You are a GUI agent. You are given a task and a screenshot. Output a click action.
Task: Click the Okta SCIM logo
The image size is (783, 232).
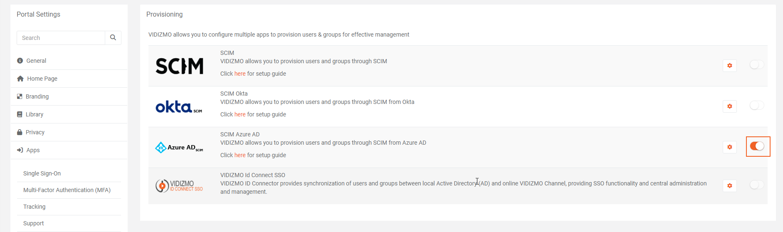click(x=179, y=107)
